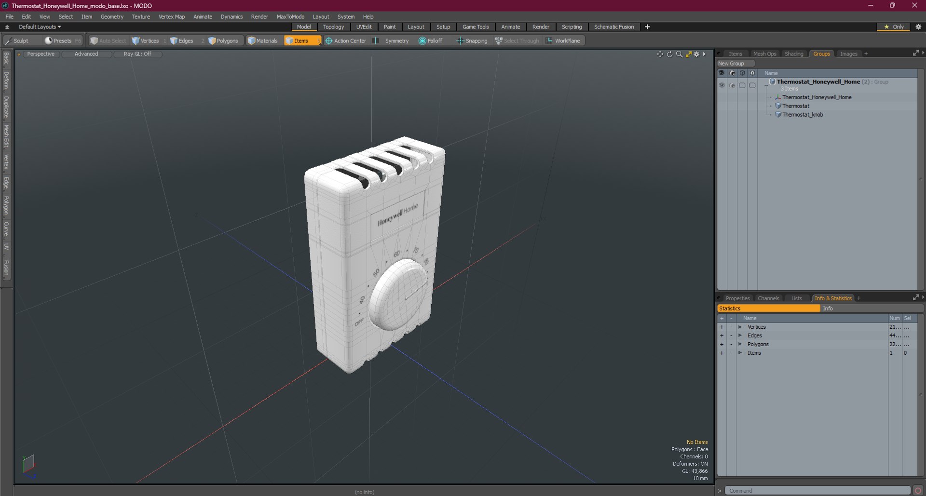Click into Command input field
This screenshot has width=926, height=496.
818,491
